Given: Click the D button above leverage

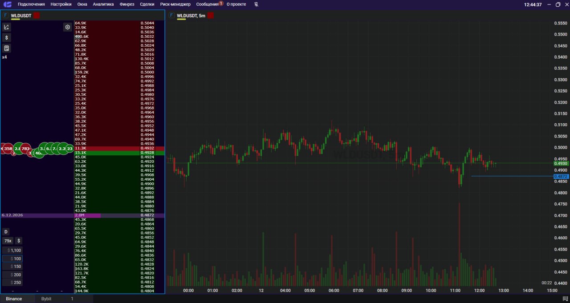Looking at the screenshot, I should pos(6,232).
